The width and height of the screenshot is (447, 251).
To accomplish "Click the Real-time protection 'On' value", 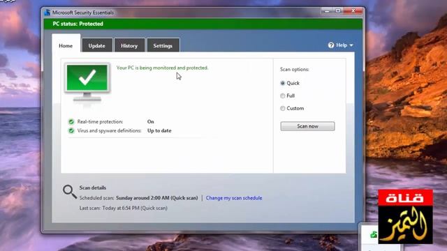I will (x=151, y=121).
